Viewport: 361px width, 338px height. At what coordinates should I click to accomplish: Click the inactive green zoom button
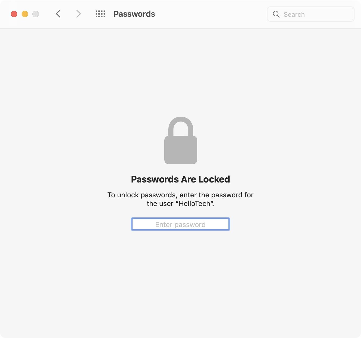[35, 14]
